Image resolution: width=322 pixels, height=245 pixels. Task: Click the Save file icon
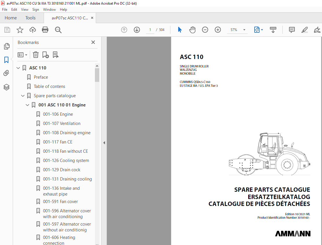click(x=7, y=30)
